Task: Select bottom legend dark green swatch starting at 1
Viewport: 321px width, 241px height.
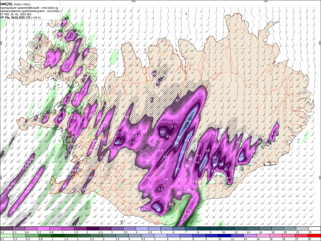Action: (x=58, y=236)
